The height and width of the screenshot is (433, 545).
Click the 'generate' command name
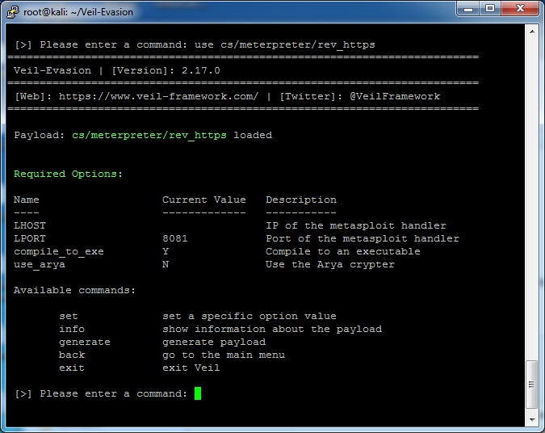(x=85, y=343)
